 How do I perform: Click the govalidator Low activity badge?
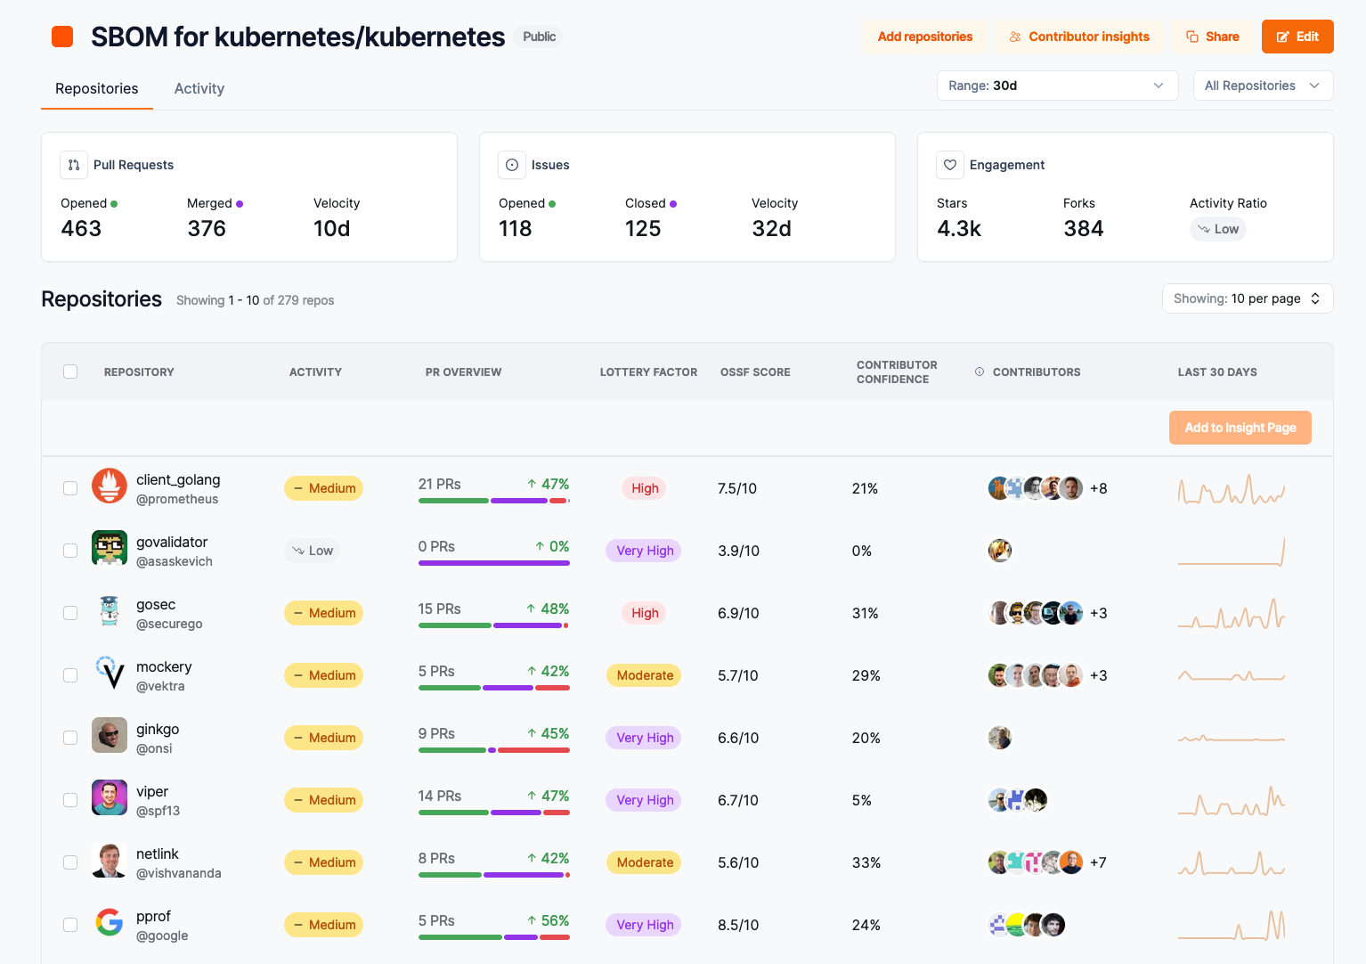[313, 551]
